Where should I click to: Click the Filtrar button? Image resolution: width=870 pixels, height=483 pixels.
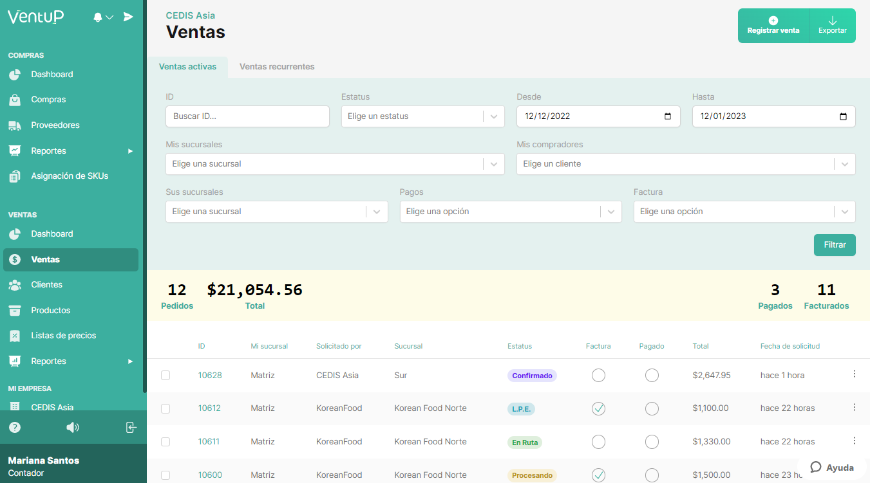[835, 245]
